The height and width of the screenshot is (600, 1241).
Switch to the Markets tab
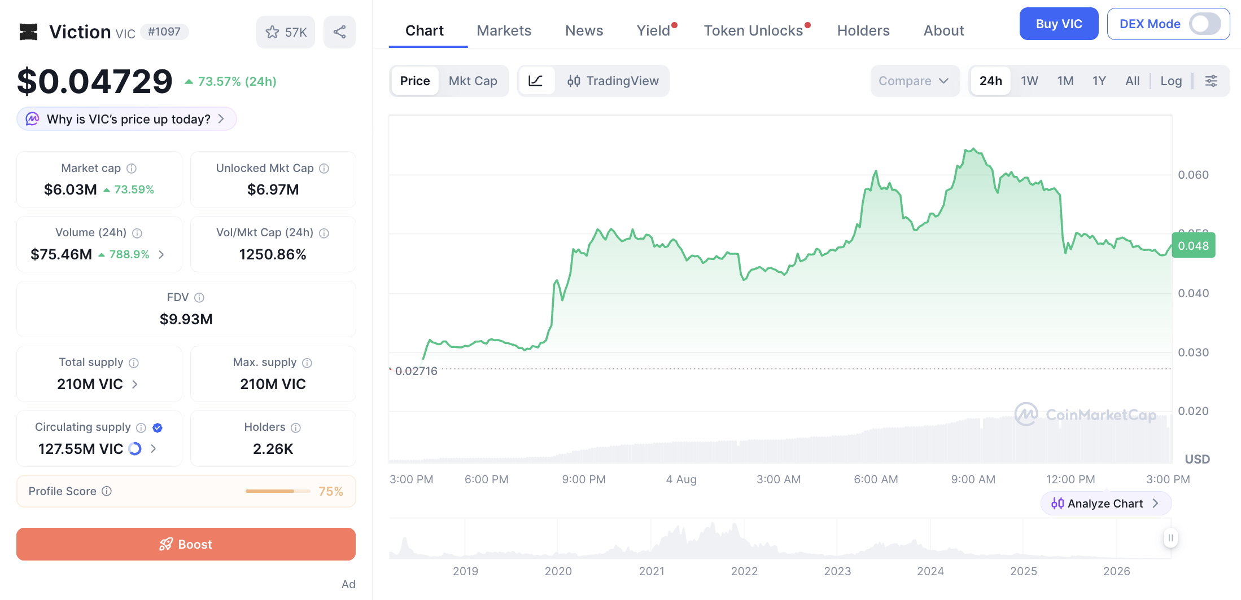tap(504, 30)
